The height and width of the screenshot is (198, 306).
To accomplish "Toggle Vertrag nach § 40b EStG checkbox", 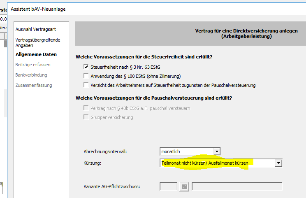I will (x=86, y=108).
